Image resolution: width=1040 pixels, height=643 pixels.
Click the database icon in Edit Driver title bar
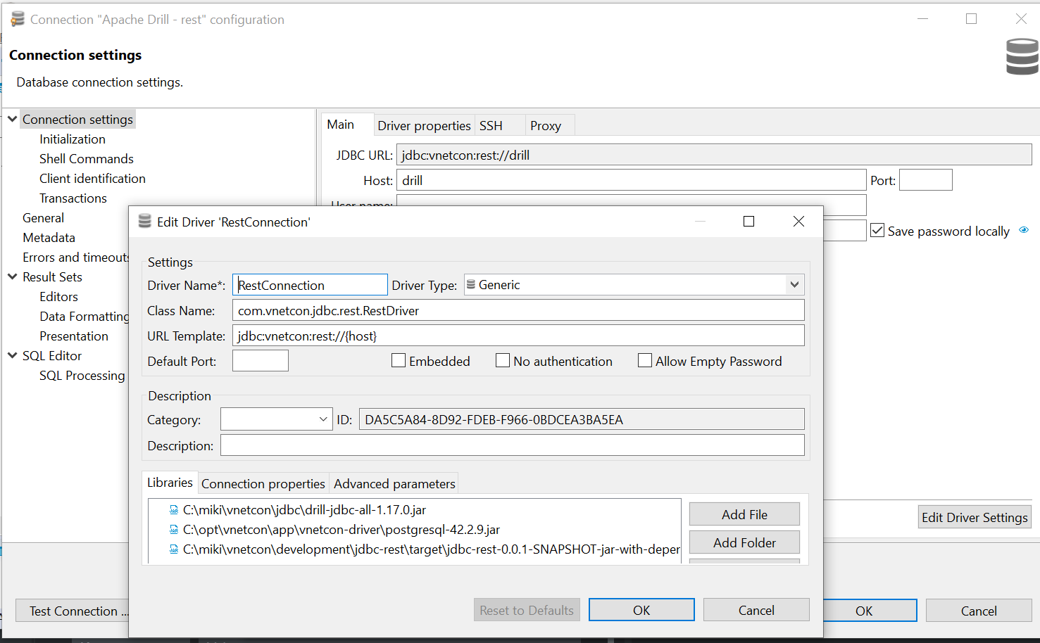click(x=145, y=222)
